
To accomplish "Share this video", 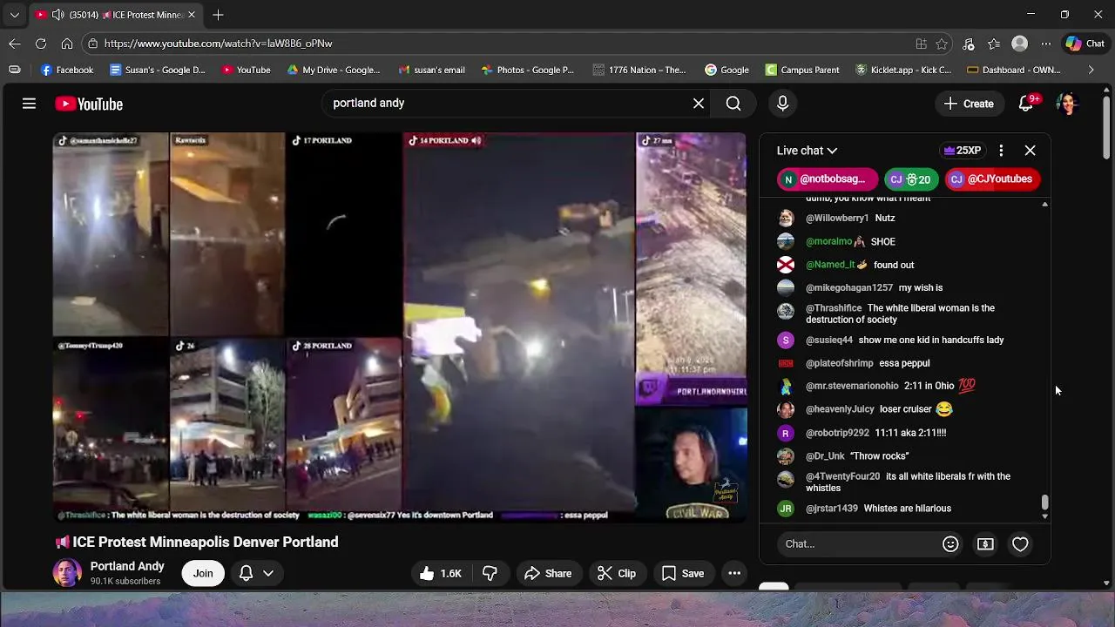I will [548, 573].
